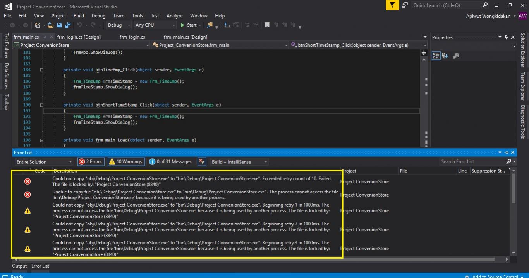Close the frm_main.cs tab
This screenshot has height=278, width=529.
[52, 37]
